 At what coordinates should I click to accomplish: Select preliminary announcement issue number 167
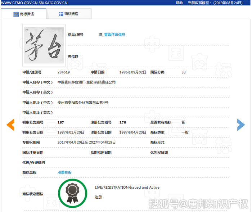(60, 122)
